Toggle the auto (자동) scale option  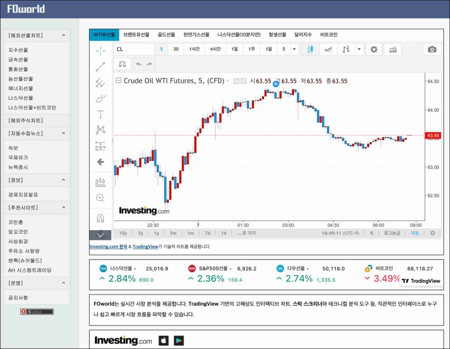click(414, 233)
